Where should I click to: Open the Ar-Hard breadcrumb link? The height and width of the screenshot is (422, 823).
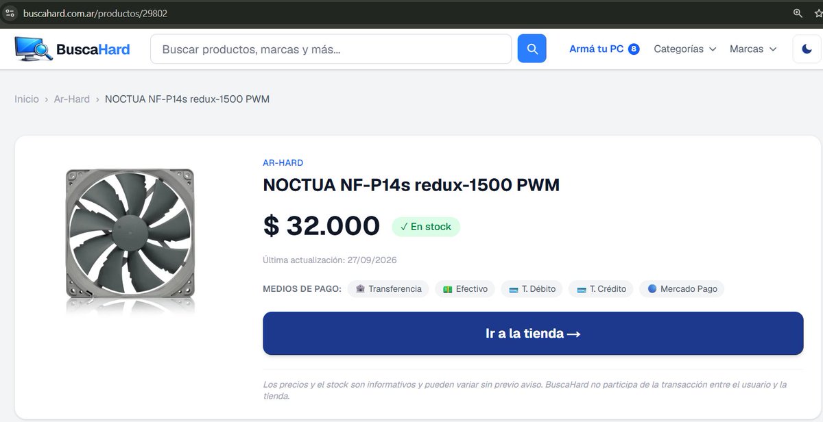[x=72, y=99]
